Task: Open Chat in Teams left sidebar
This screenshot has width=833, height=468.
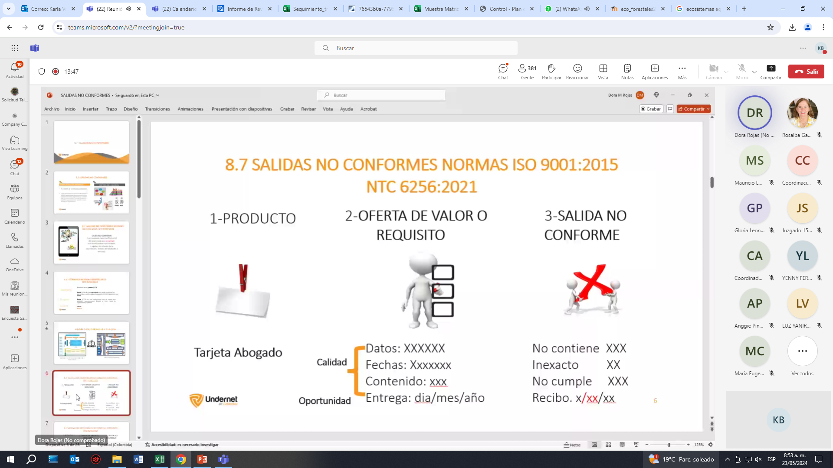Action: pos(15,167)
